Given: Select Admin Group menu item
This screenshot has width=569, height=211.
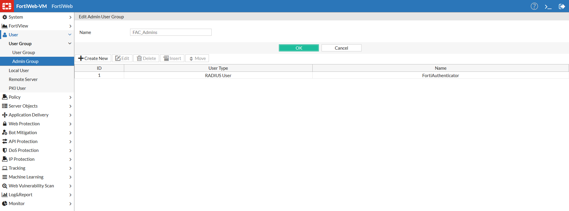Looking at the screenshot, I should point(37,61).
